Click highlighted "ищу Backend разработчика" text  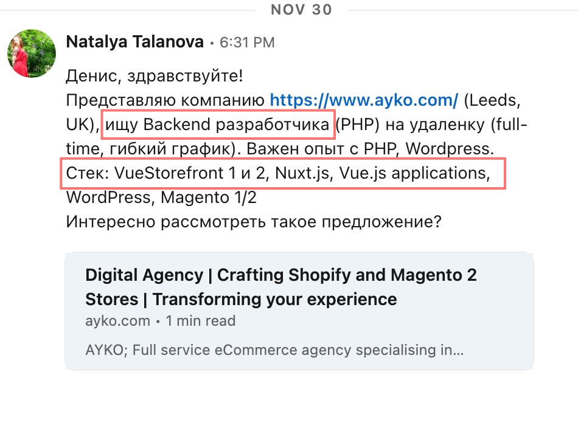coord(218,125)
